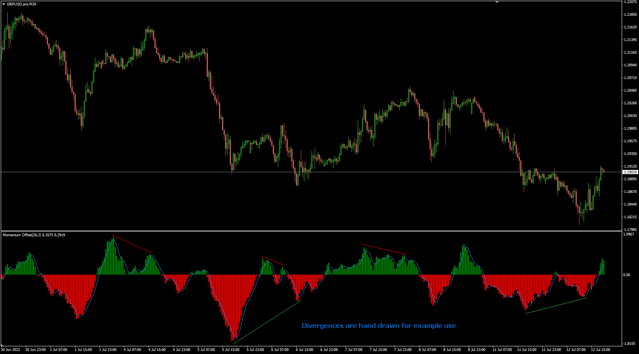Expand the GBPUSD.pro,M30 chart title dropdown arrow
The height and width of the screenshot is (354, 639).
click(x=4, y=4)
